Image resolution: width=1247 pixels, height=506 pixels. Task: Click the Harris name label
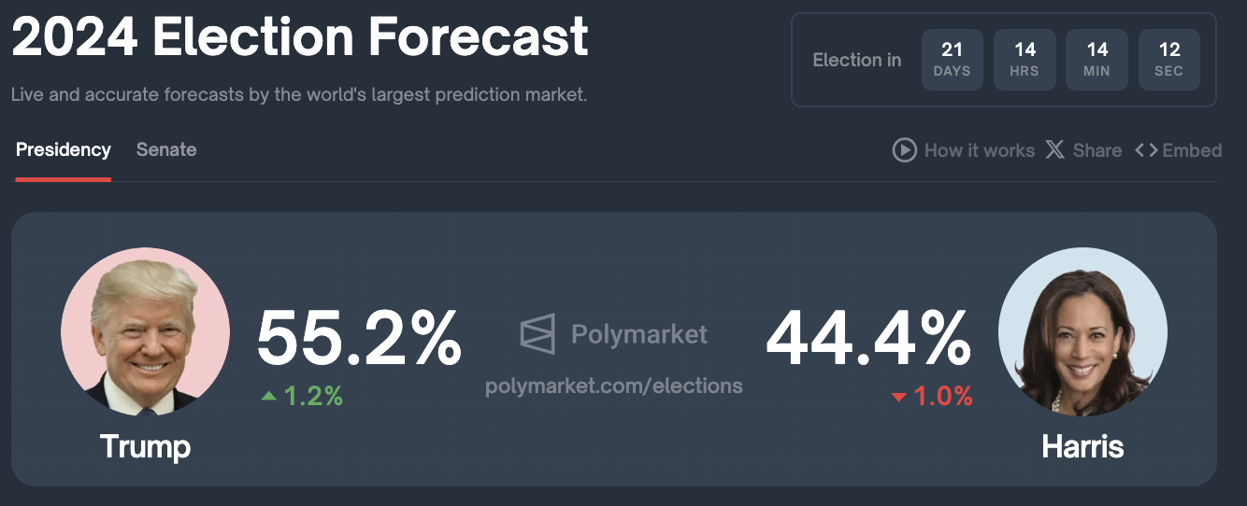click(1082, 446)
